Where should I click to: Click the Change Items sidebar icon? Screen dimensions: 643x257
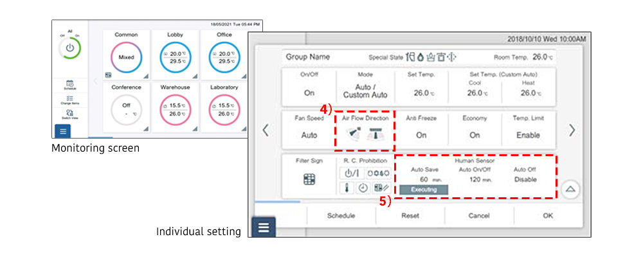coord(69,99)
